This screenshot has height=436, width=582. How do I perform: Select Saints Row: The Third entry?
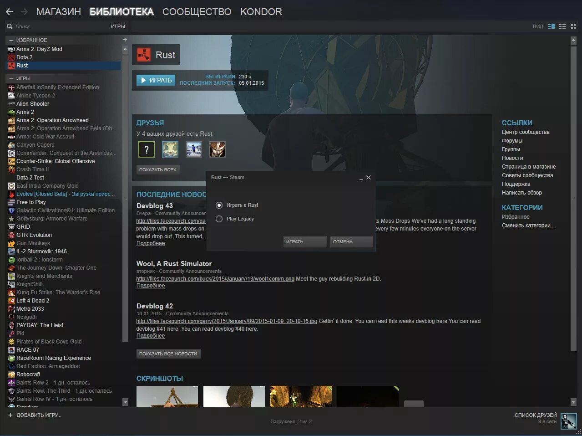(63, 391)
